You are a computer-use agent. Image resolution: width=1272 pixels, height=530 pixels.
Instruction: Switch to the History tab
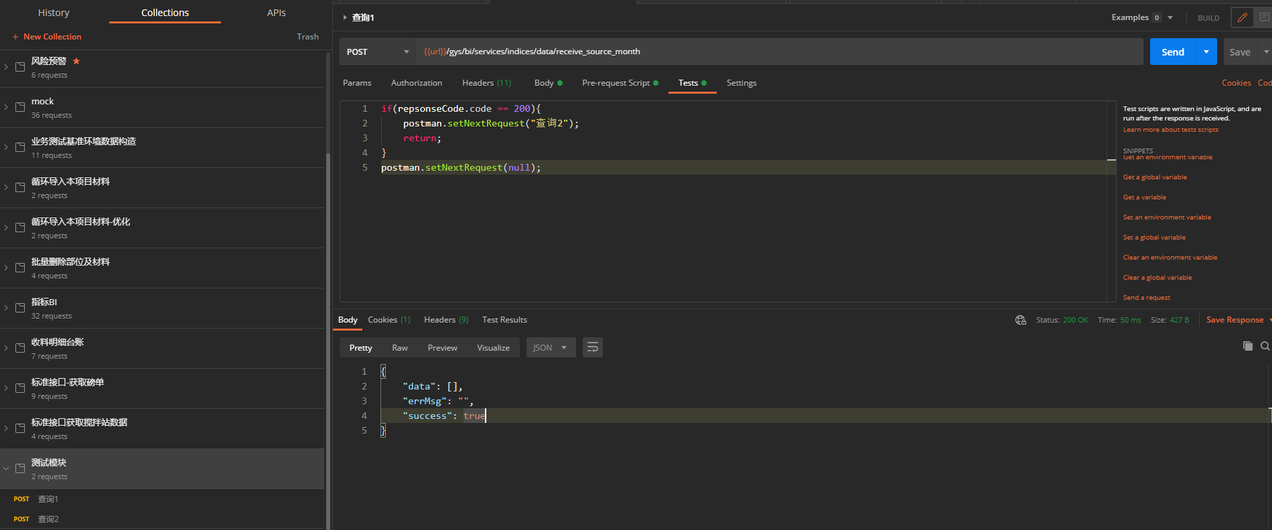[x=54, y=13]
